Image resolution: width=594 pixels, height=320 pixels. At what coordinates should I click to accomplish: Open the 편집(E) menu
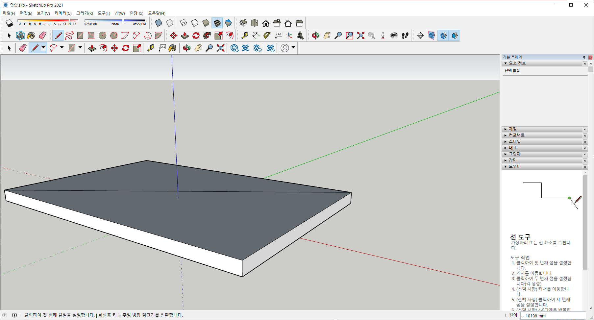26,13
